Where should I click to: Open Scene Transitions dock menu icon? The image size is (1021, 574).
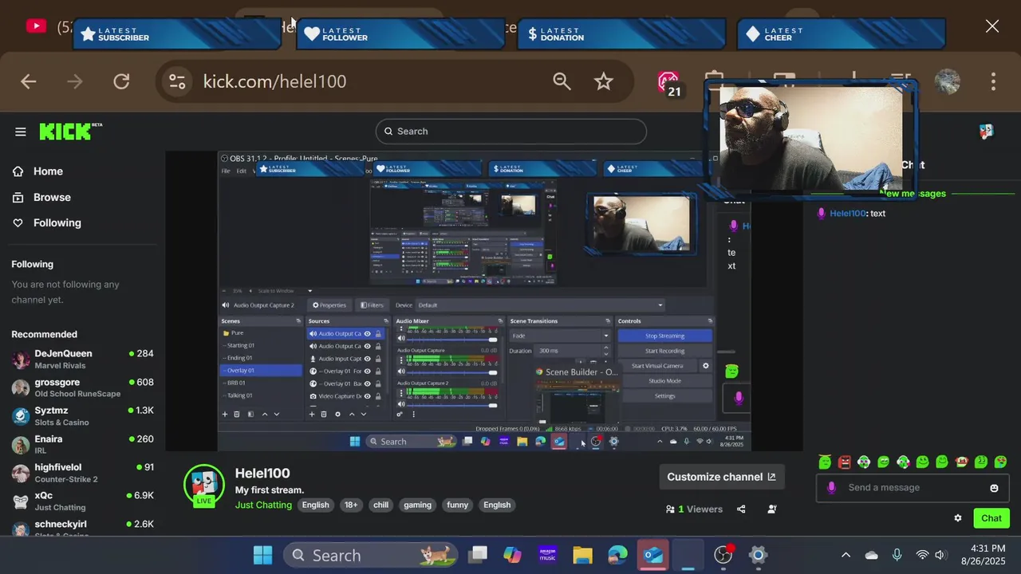tap(608, 321)
